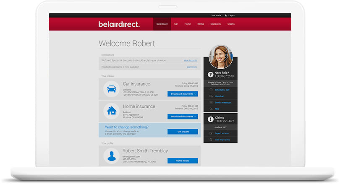340x184 pixels.
Task: Click the potential discounts notification text
Action: (x=133, y=60)
